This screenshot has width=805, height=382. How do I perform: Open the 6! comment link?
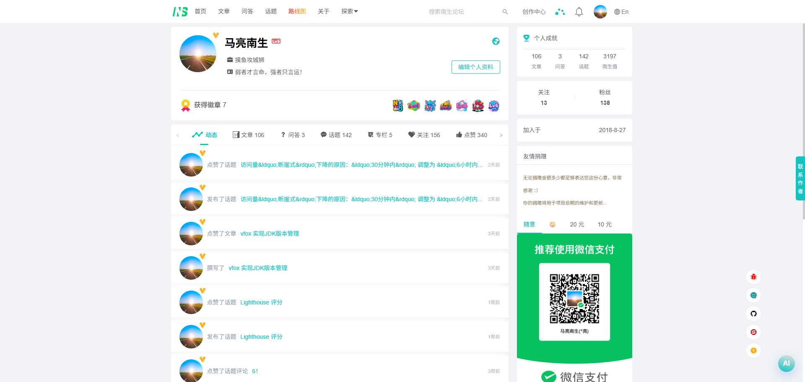point(255,371)
